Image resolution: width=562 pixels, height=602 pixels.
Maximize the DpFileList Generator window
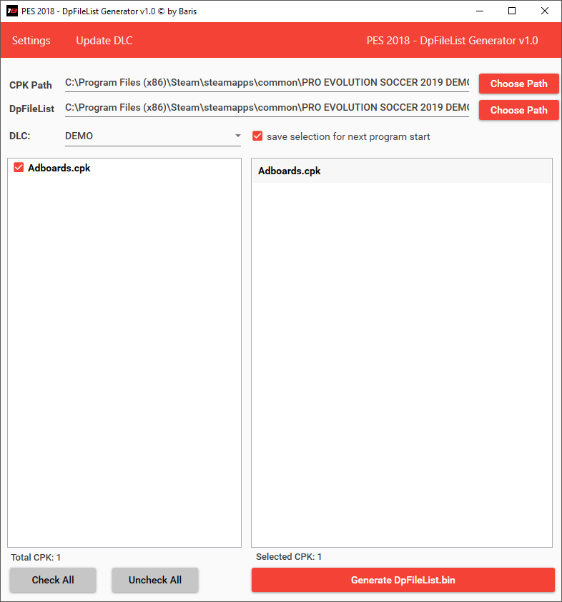click(x=512, y=11)
